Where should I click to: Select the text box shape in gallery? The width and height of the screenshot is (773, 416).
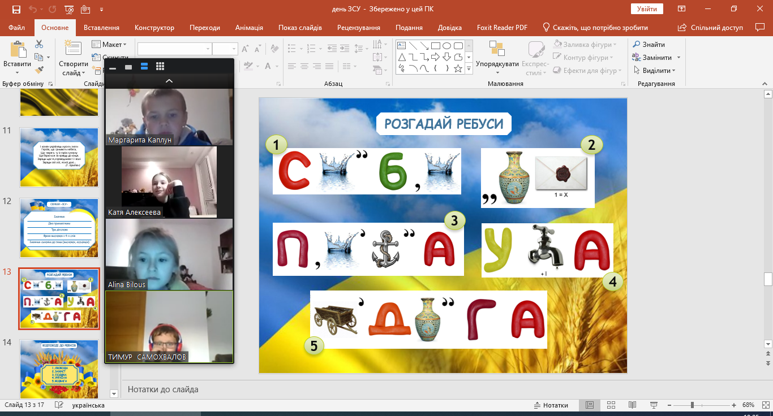click(x=402, y=46)
